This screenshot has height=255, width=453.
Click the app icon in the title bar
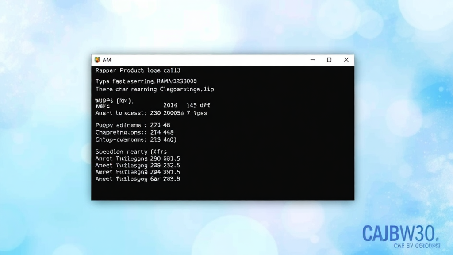[x=97, y=60]
